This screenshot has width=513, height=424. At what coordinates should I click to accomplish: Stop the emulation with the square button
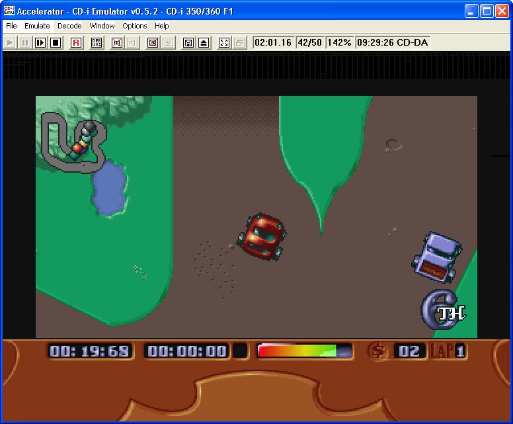tap(56, 42)
